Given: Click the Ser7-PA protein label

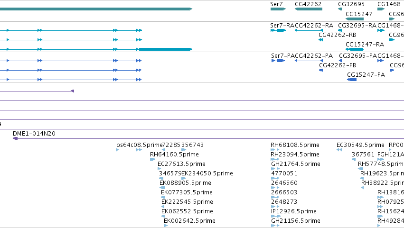Looking at the screenshot, I should tap(282, 56).
